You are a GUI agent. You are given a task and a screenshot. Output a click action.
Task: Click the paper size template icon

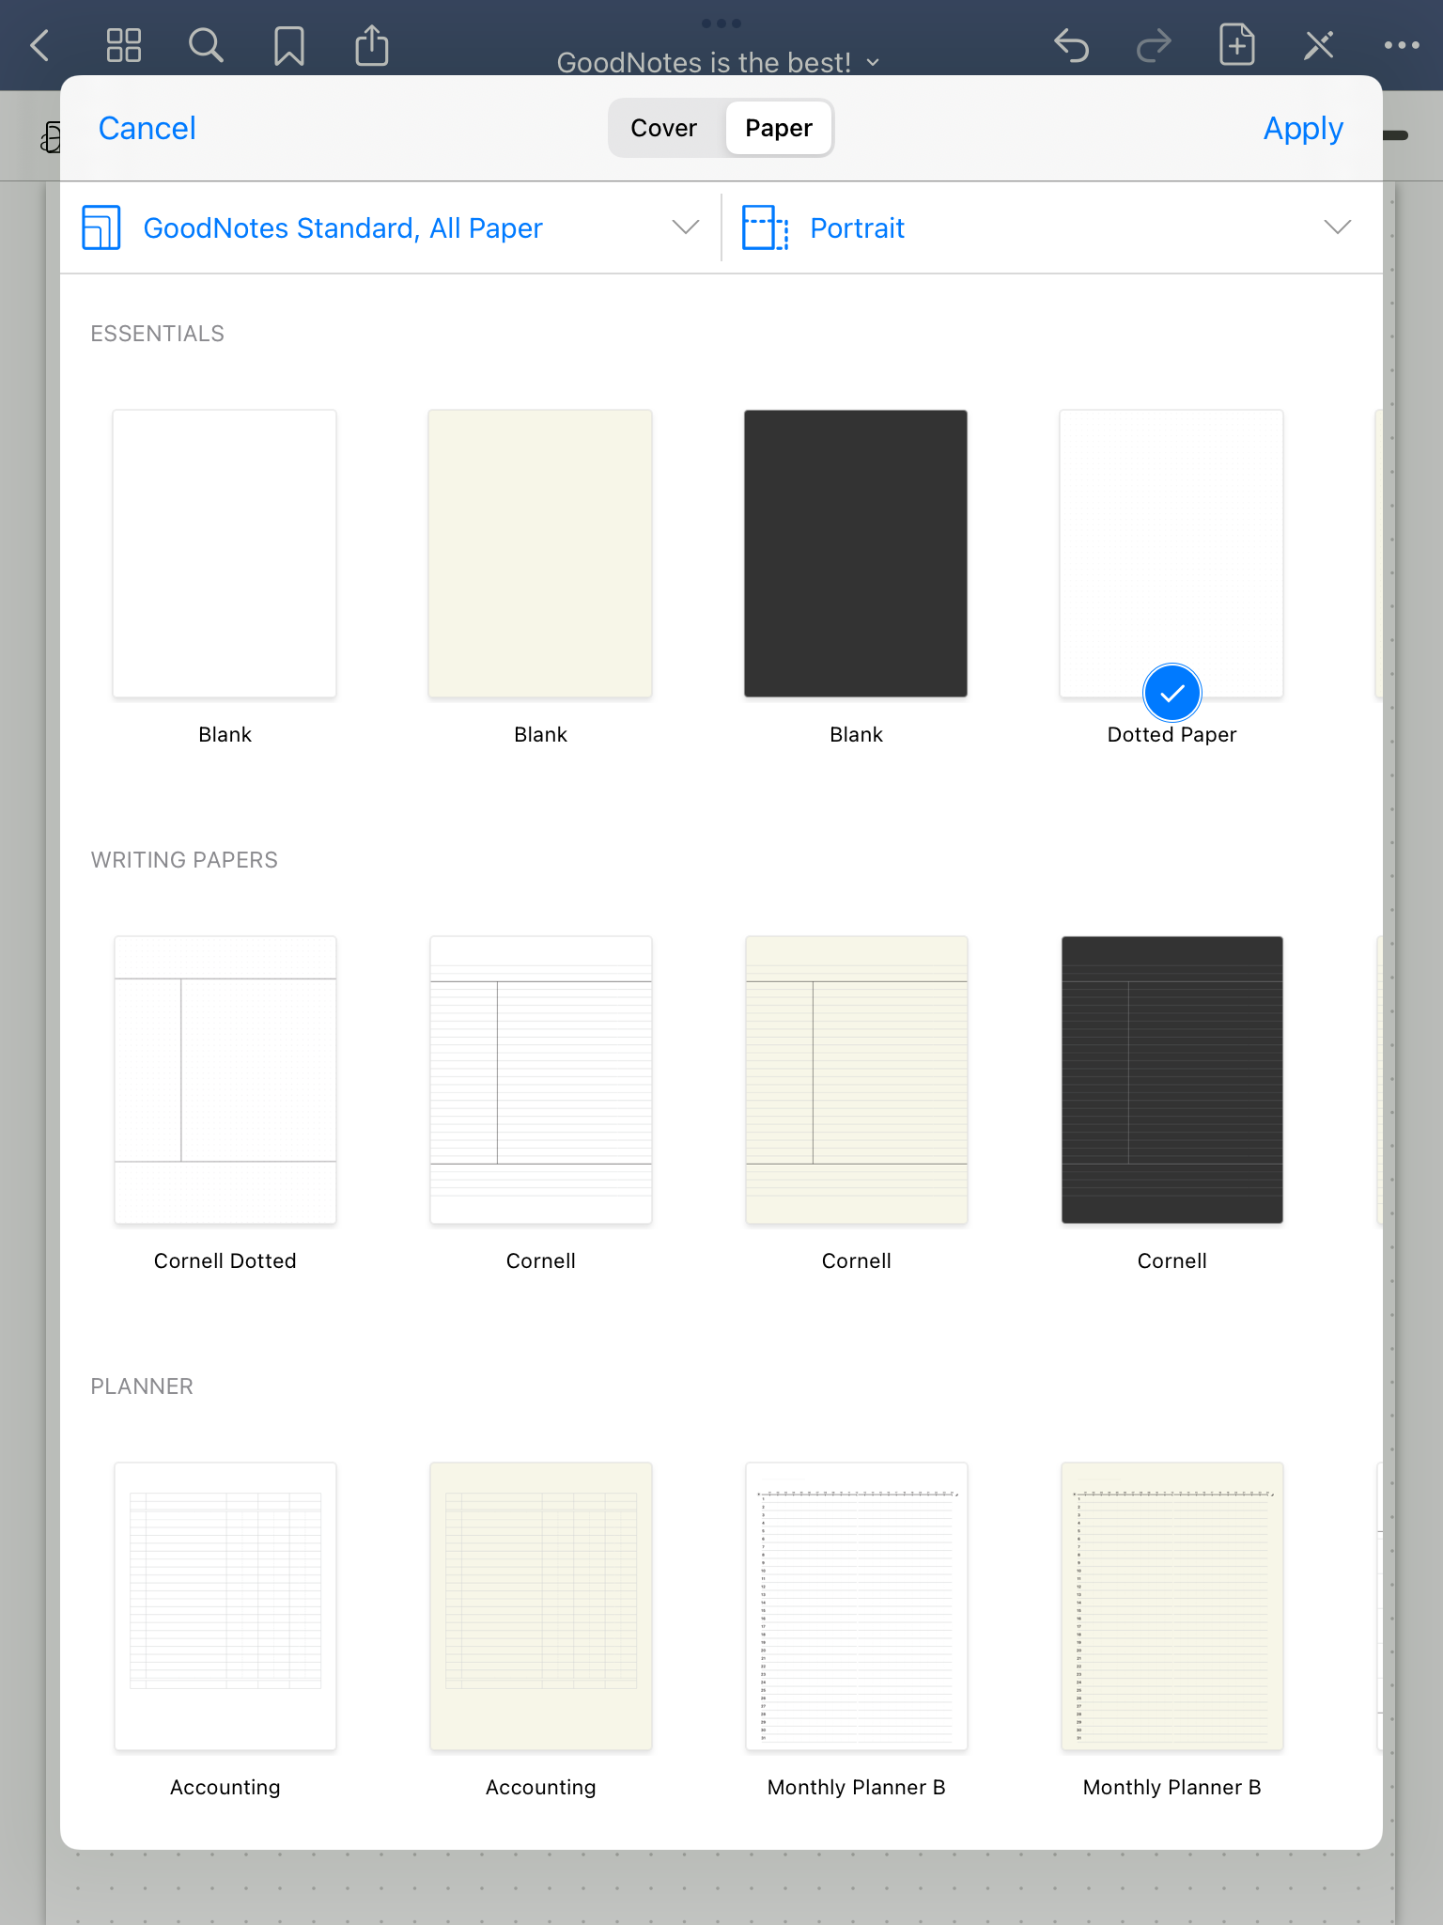[x=101, y=227]
